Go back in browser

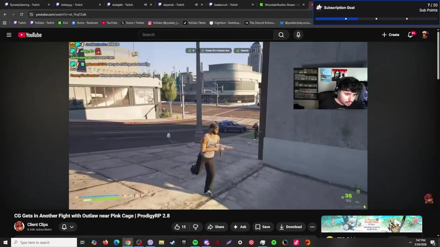pos(5,14)
